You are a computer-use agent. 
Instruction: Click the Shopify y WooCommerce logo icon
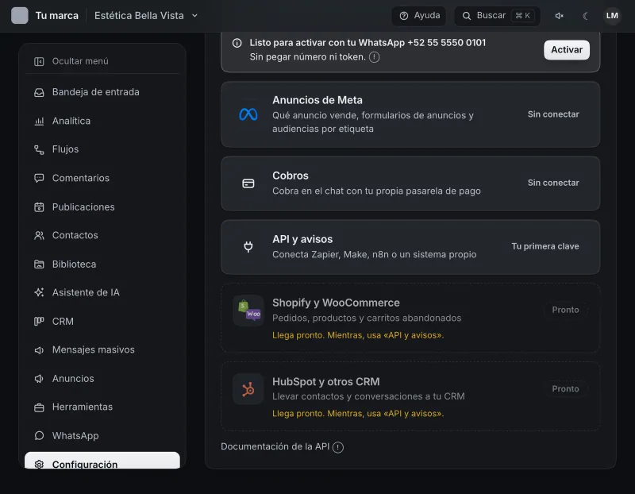pos(248,311)
